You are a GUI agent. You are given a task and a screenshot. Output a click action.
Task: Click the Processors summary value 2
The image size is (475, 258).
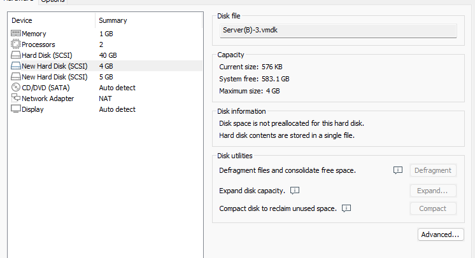101,44
